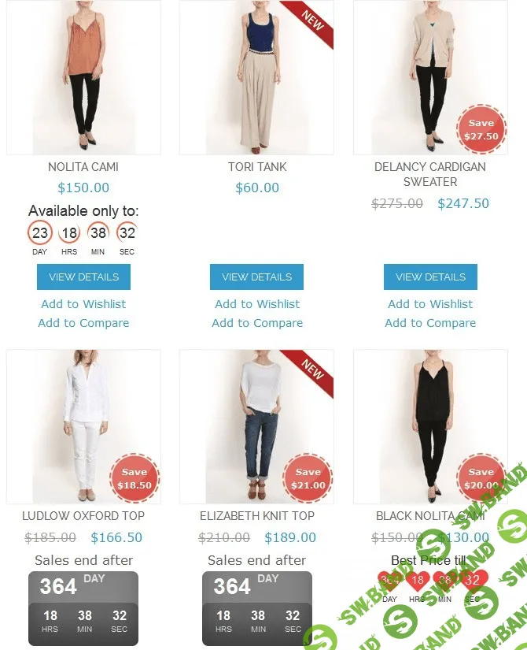Add Nolita Cami to Wishlist
The image size is (527, 650).
click(x=83, y=304)
